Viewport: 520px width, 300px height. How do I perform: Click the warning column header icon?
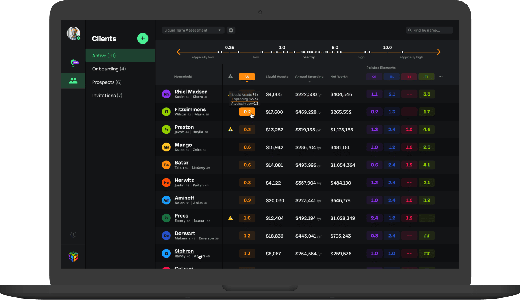[230, 77]
